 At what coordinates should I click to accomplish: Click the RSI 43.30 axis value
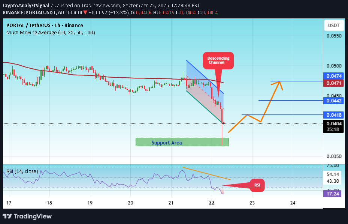pyautogui.click(x=333, y=181)
